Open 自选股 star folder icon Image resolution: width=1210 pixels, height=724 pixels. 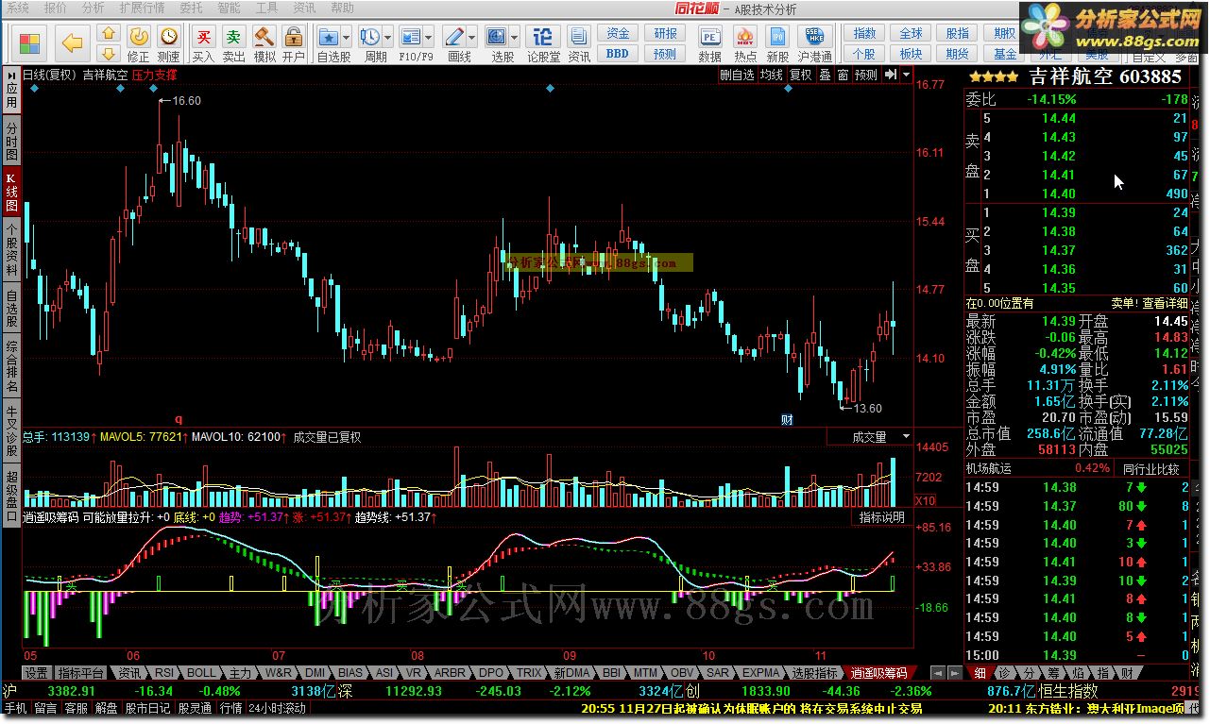point(329,37)
